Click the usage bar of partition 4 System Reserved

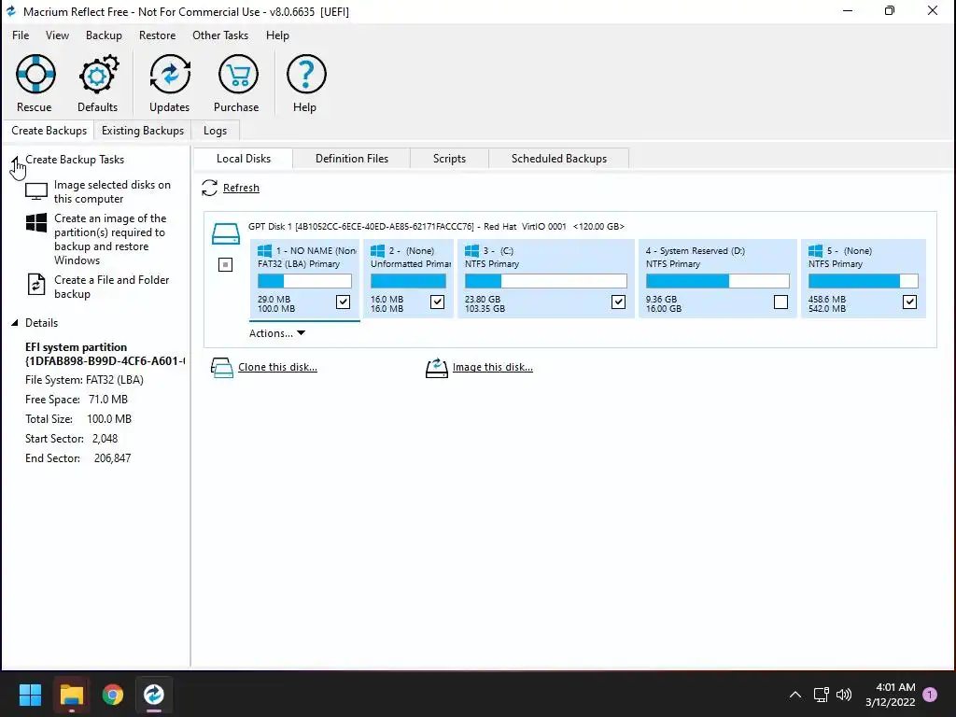point(718,281)
